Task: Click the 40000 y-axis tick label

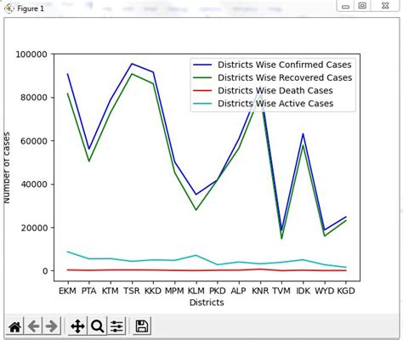Action: click(34, 184)
